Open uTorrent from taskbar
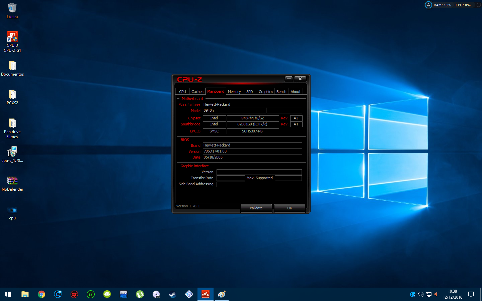482x301 pixels. click(x=140, y=294)
